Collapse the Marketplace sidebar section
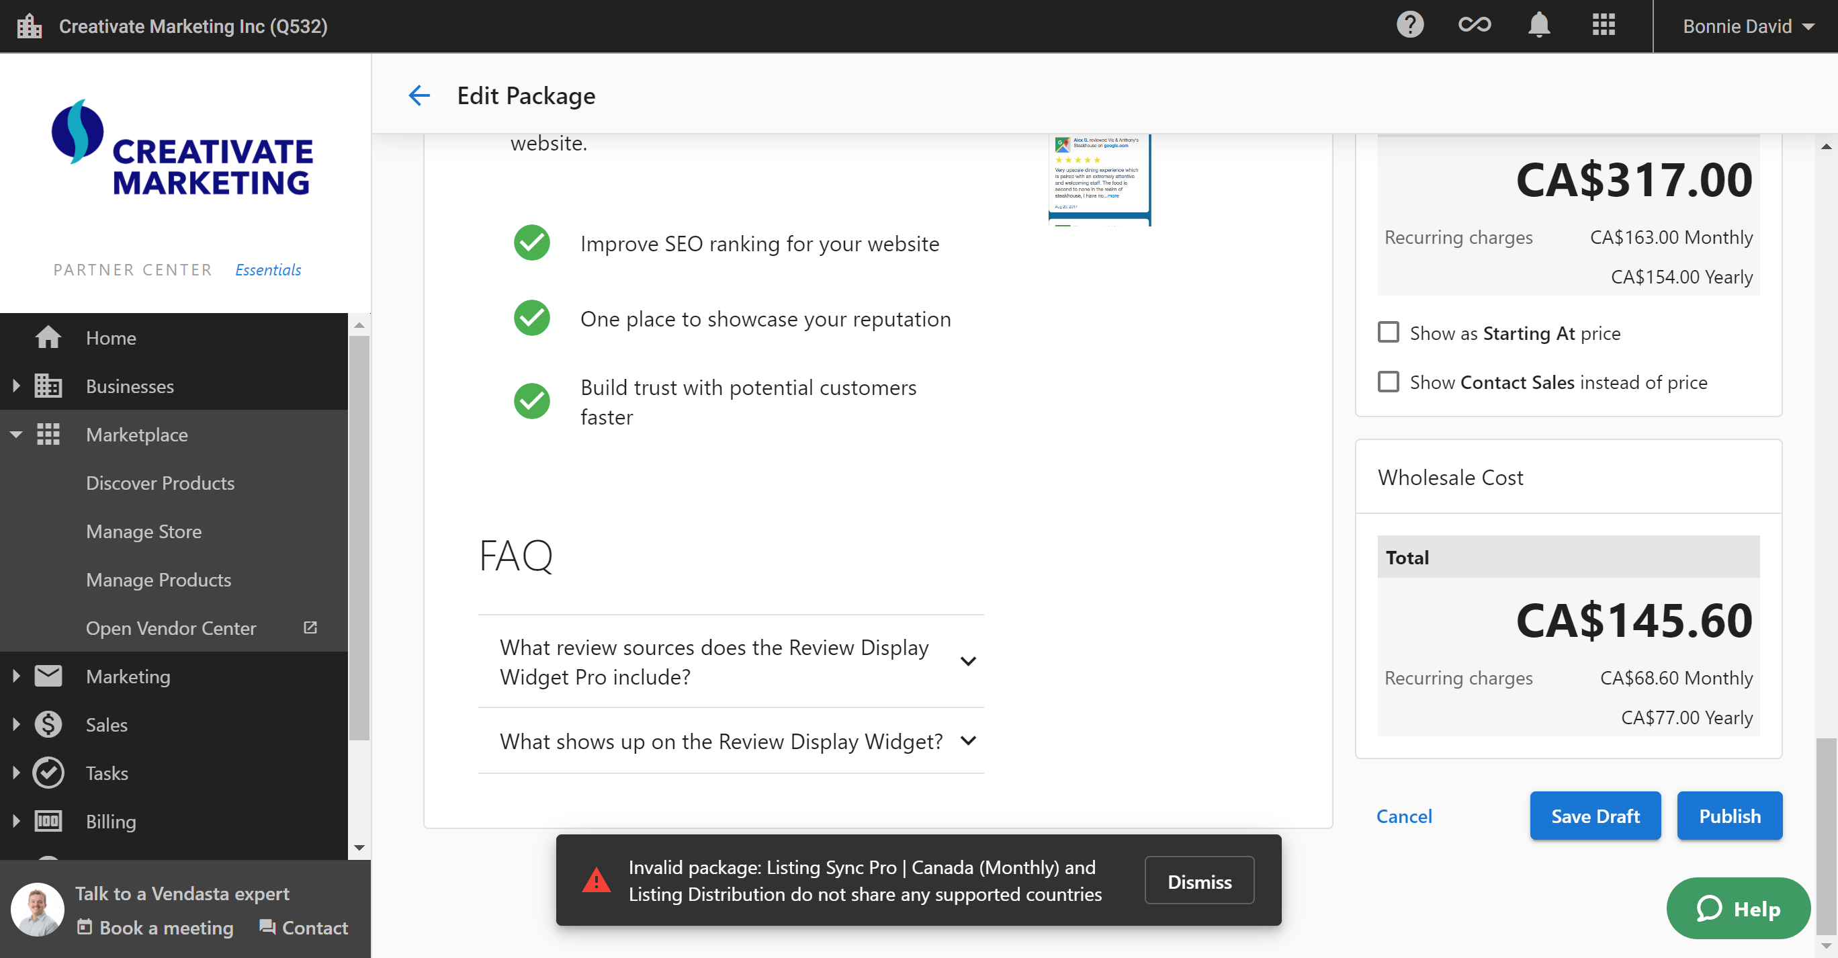 [x=15, y=435]
